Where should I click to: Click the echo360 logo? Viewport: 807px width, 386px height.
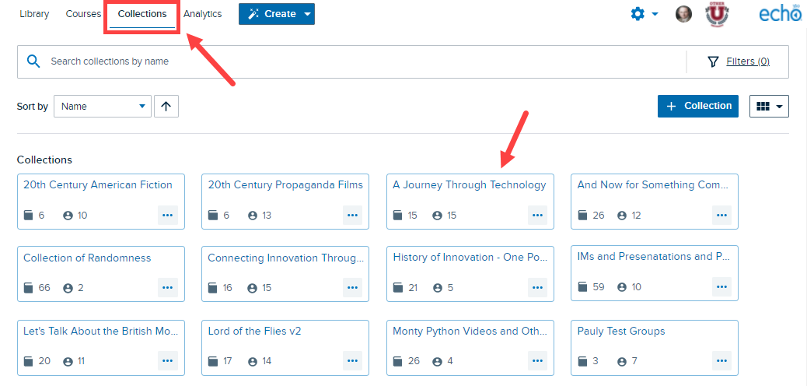click(x=781, y=15)
